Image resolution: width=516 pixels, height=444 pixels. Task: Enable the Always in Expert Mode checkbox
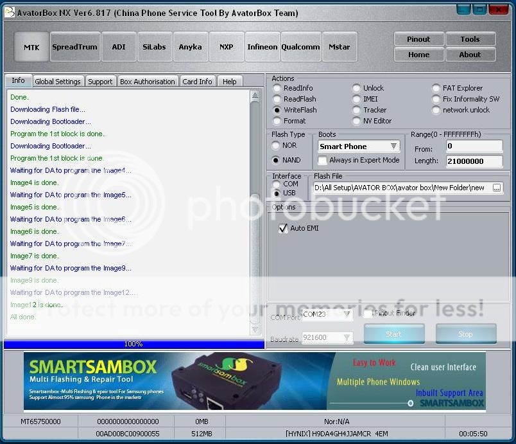(x=322, y=161)
